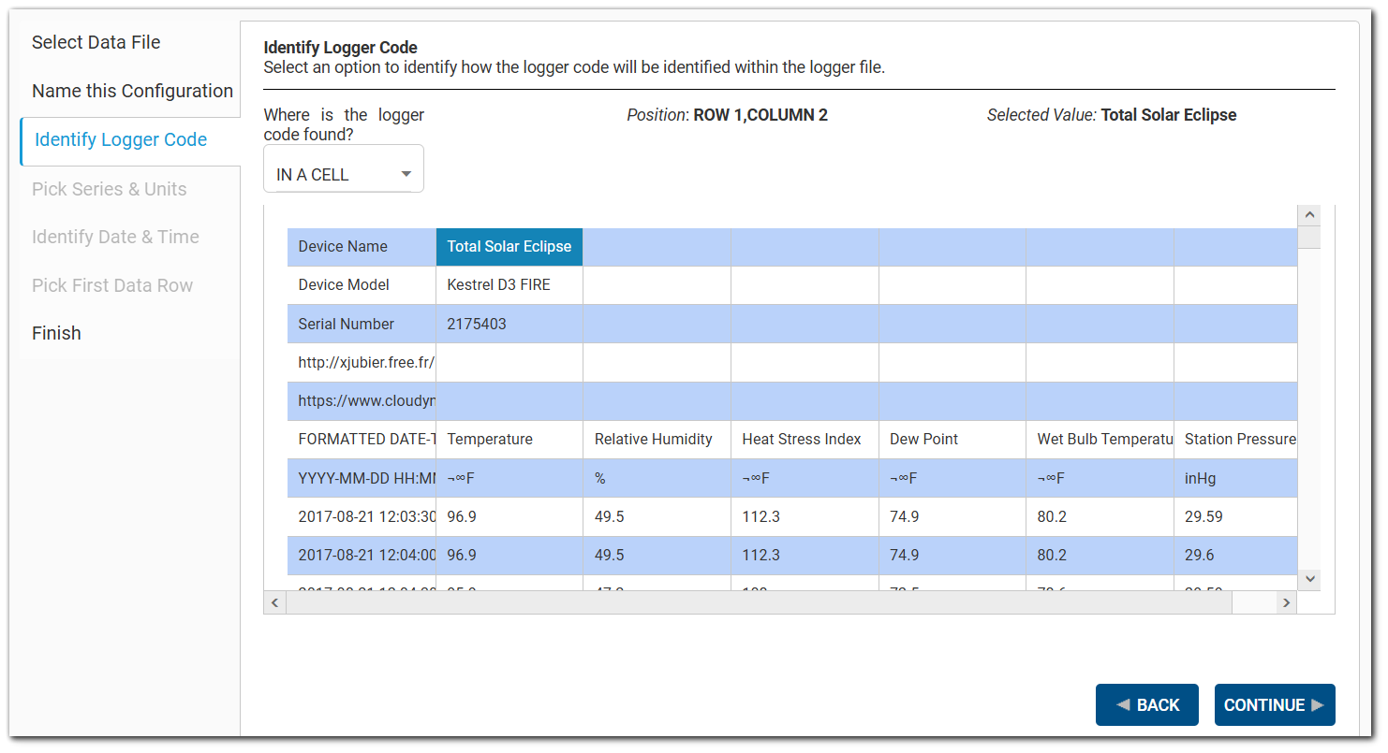Screen dimensions: 1388x753
Task: Select the Station Pressure header cell
Action: [1236, 440]
